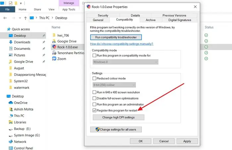232x150 pixels.
Task: Click the OK button
Action: pyautogui.click(x=141, y=141)
